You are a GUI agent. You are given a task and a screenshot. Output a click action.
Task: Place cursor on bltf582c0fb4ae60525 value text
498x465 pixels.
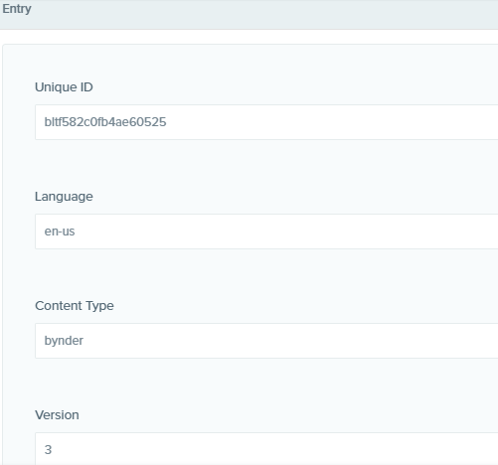tap(105, 122)
